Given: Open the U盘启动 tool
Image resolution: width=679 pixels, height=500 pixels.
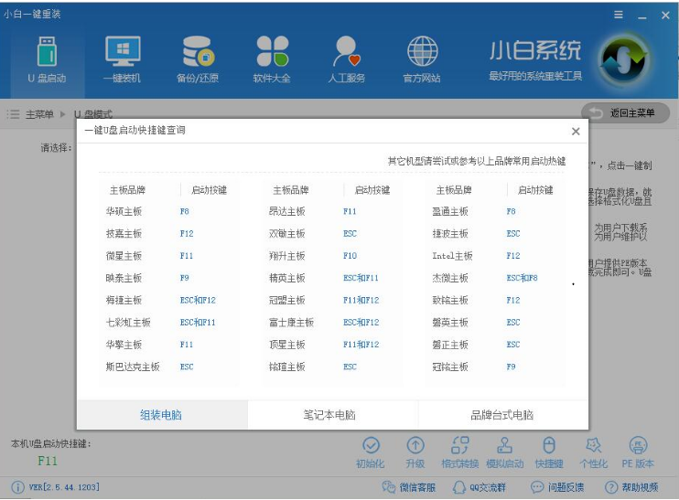Looking at the screenshot, I should (47, 60).
